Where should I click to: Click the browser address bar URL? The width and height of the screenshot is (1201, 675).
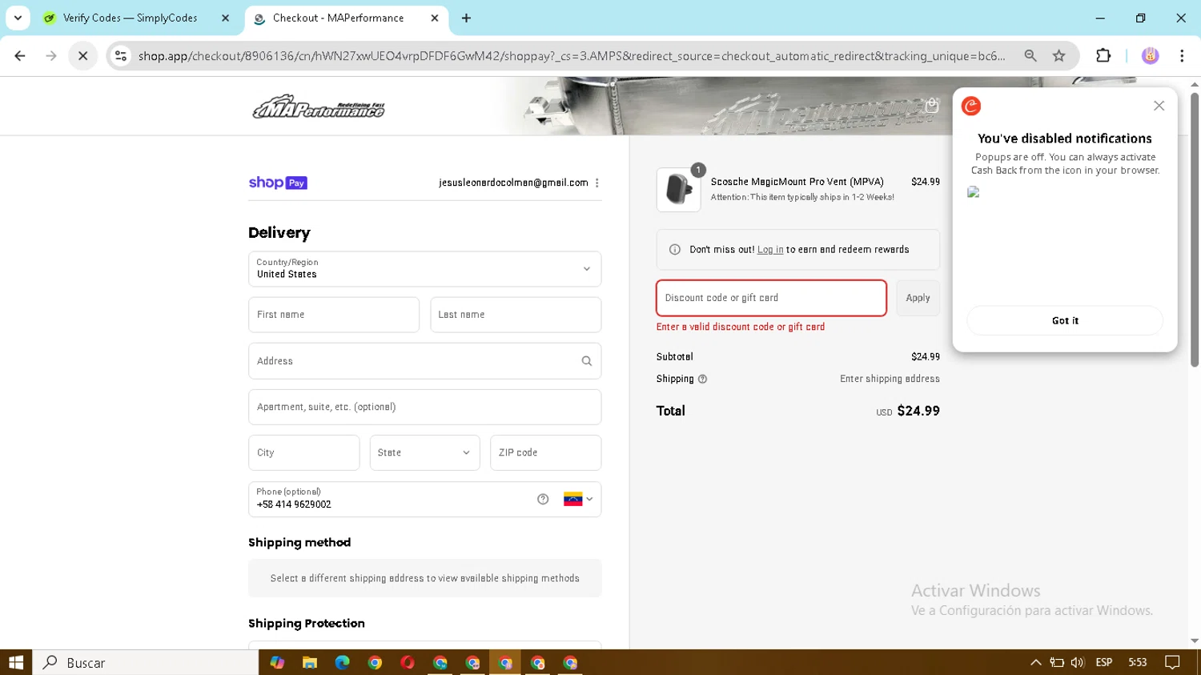(x=572, y=56)
